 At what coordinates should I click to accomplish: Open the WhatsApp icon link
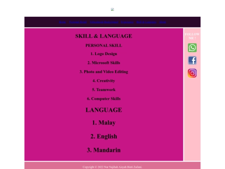point(192,48)
